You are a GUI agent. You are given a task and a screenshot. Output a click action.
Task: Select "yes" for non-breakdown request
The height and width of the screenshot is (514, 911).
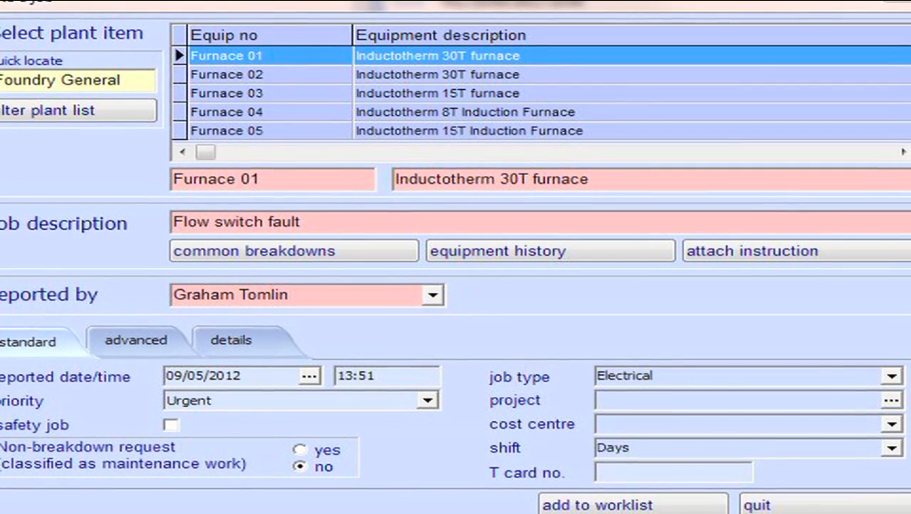(300, 450)
